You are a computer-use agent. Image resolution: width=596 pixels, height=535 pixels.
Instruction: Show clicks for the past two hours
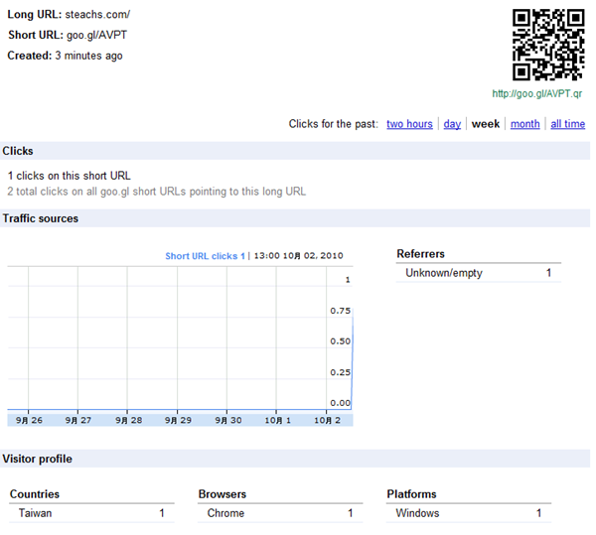click(409, 124)
